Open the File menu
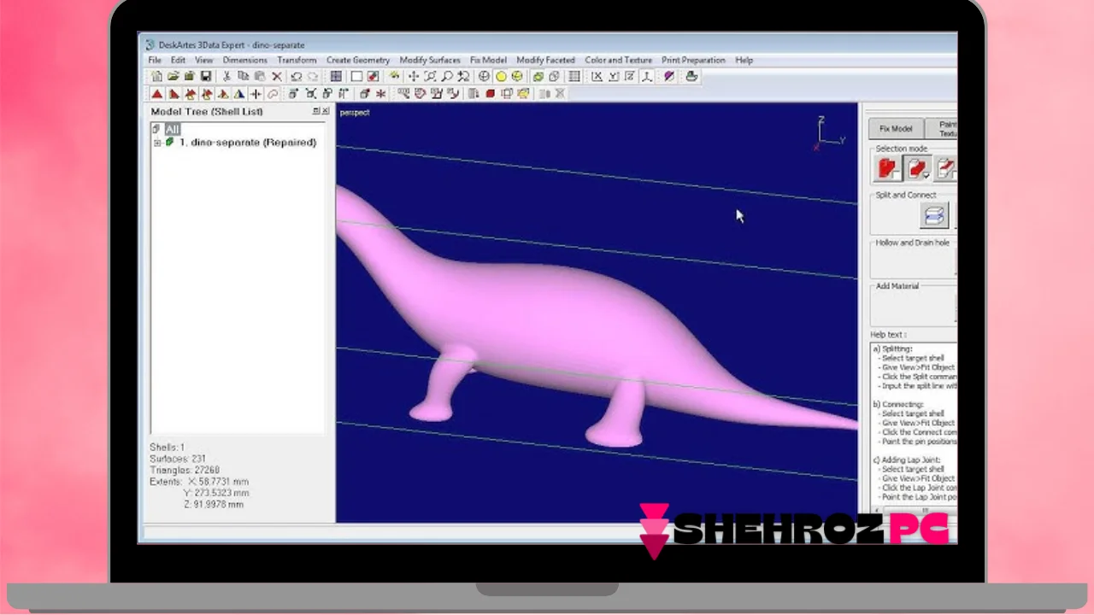Viewport: 1094px width, 615px height. 155,60
